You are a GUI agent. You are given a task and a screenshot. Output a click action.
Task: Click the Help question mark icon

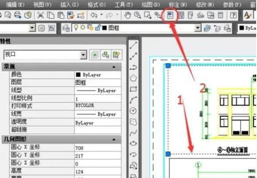233,15
